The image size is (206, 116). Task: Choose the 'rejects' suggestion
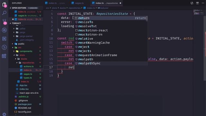[111, 51]
